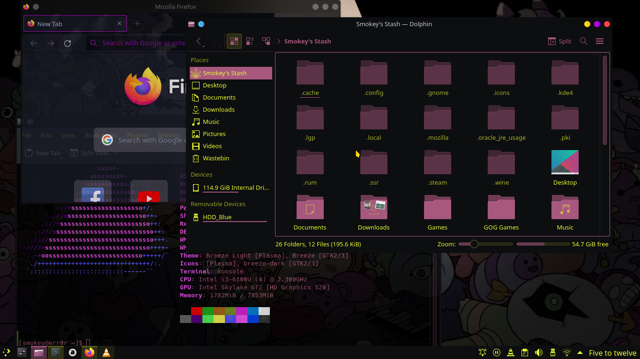Image resolution: width=640 pixels, height=359 pixels.
Task: Select the .wine folder
Action: 501,168
